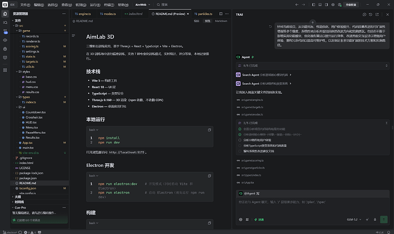Open the 文件 menu in menu bar
Screen dimensions: 394x234
click(25, 5)
